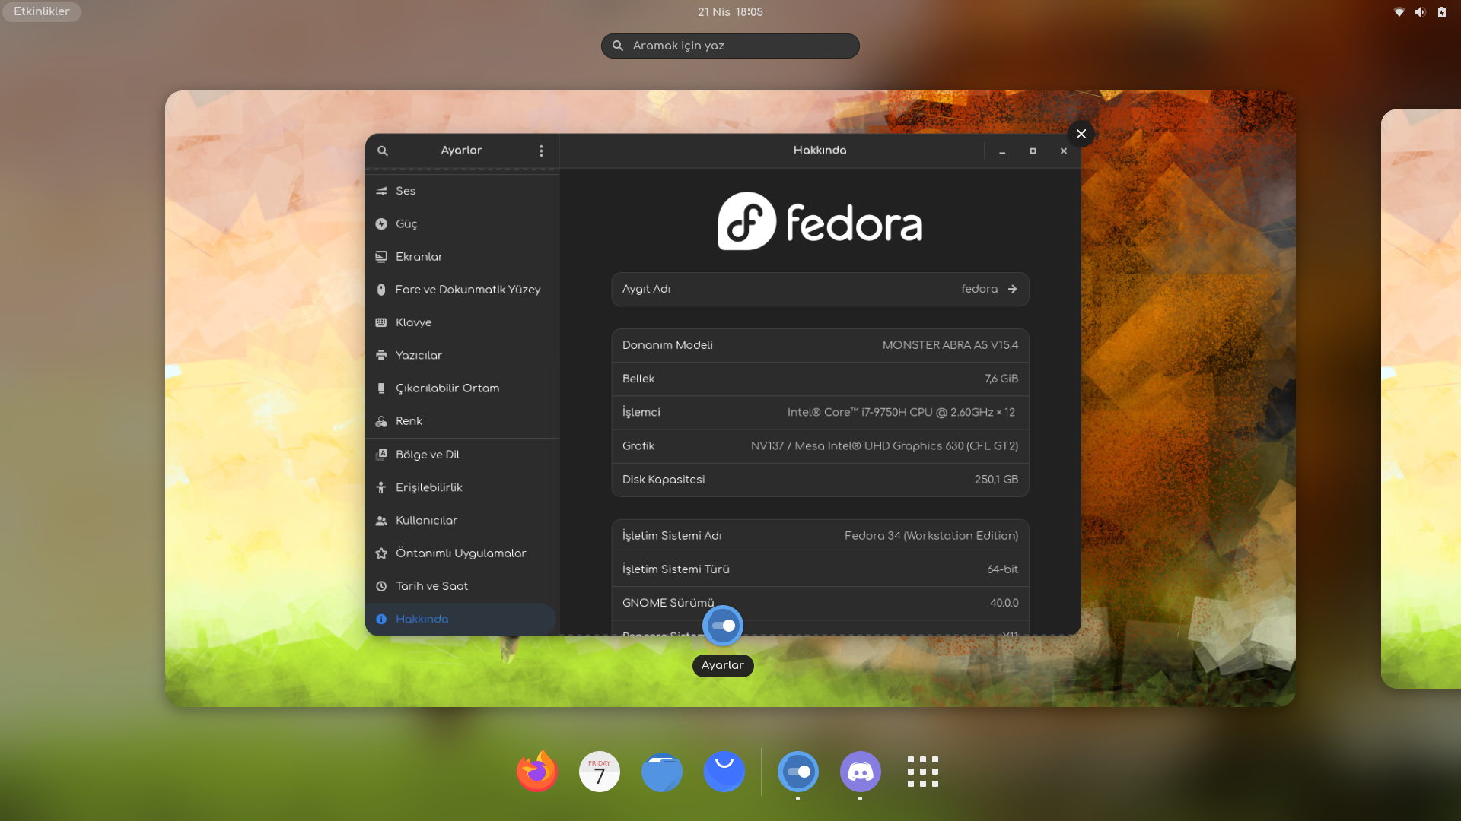Launch the calendar app in dock

coord(600,772)
